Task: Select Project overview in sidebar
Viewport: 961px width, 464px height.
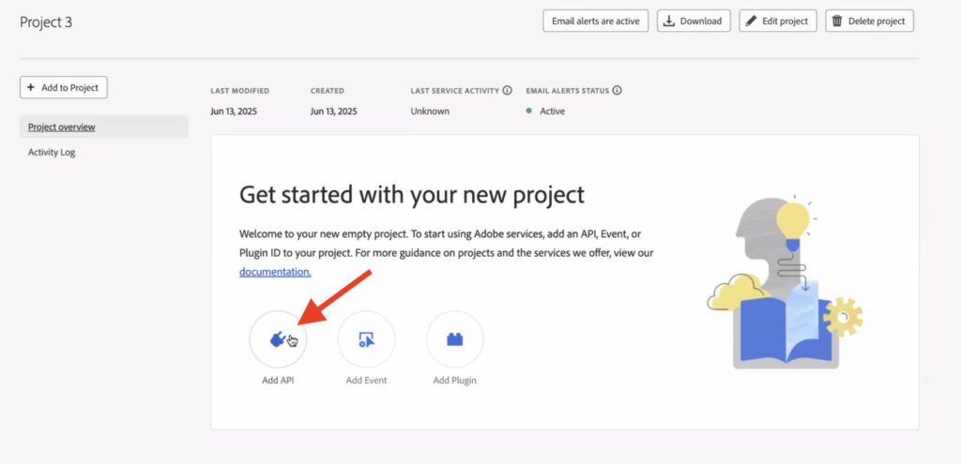Action: tap(104, 127)
